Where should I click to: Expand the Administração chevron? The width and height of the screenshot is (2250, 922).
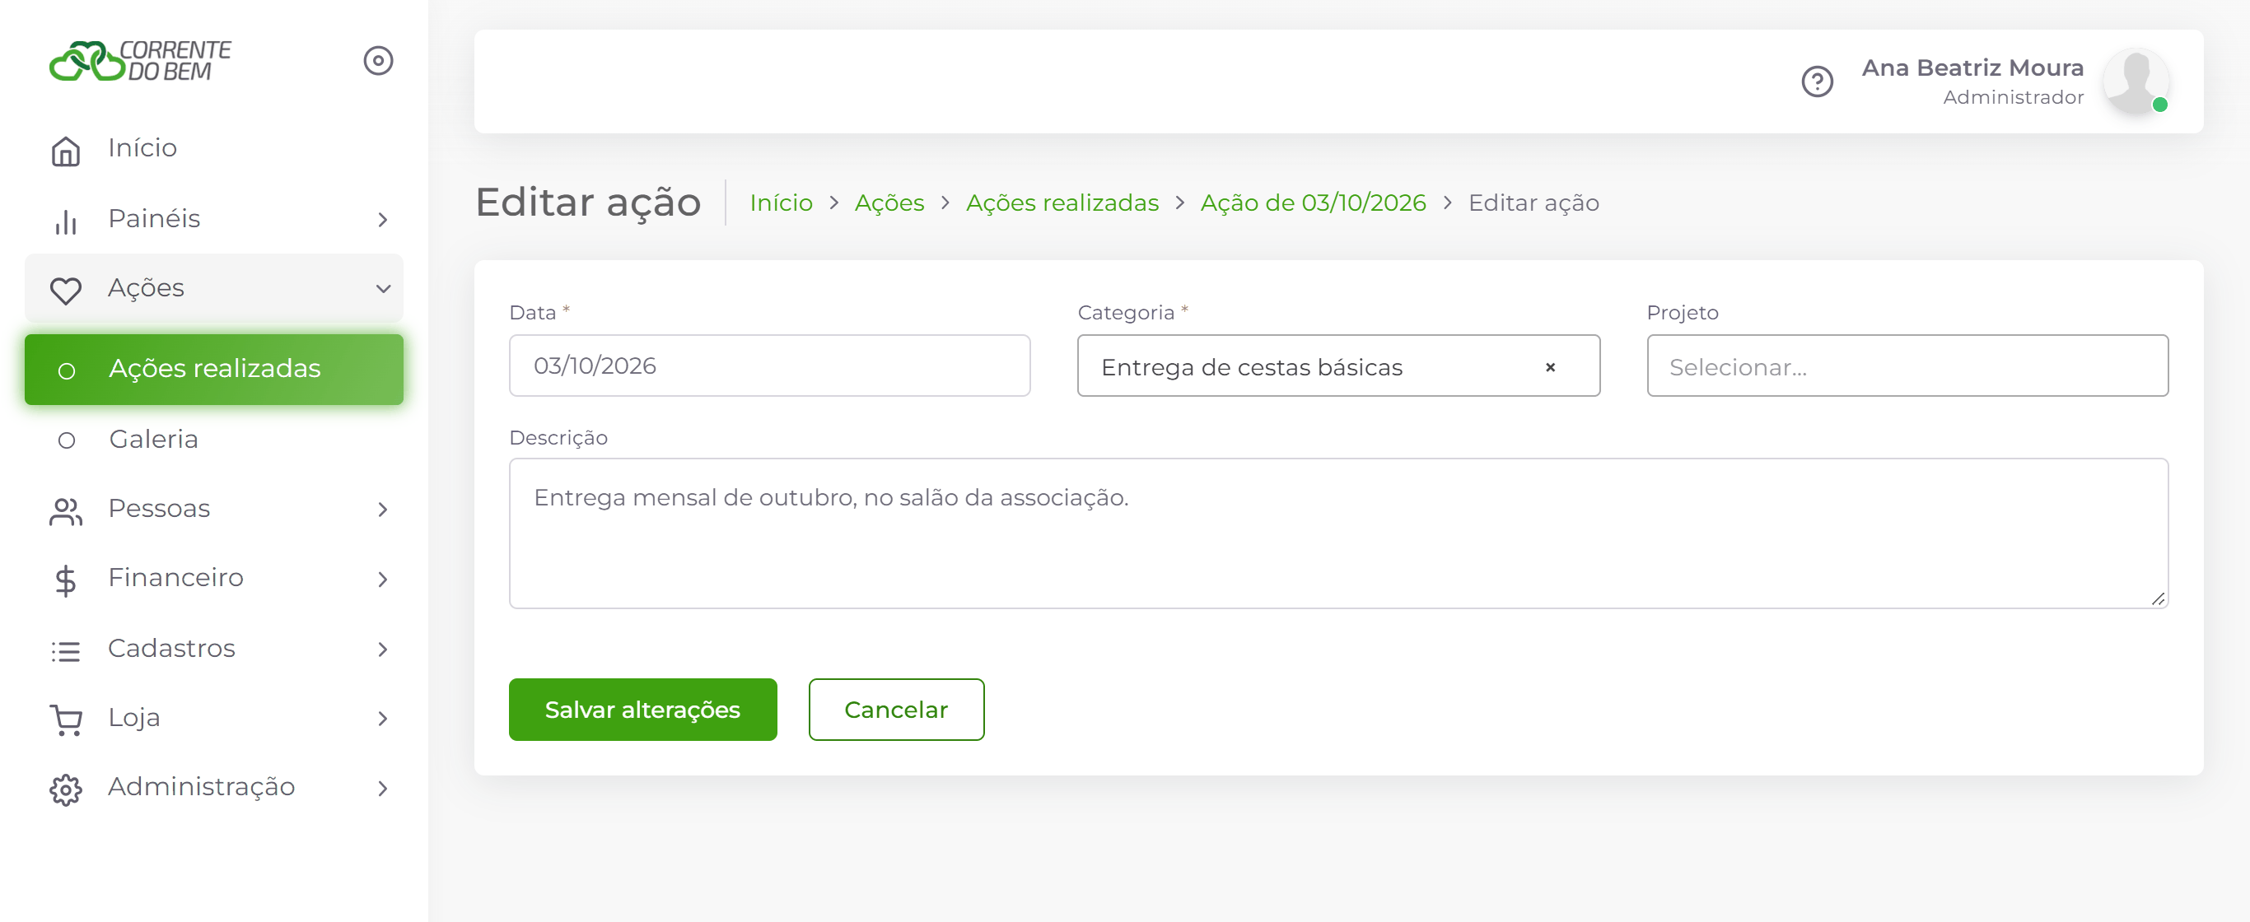pyautogui.click(x=383, y=788)
